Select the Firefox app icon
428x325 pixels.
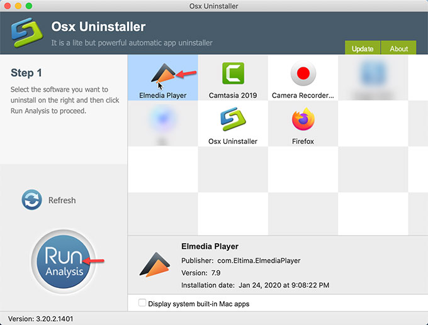[x=303, y=119]
